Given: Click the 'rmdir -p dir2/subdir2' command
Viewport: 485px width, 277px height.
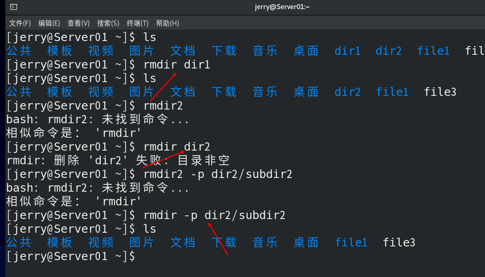Looking at the screenshot, I should tap(214, 215).
